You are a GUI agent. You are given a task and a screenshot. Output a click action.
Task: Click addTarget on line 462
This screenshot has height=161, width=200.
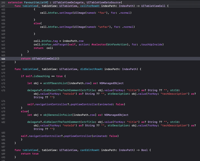tap(60, 44)
